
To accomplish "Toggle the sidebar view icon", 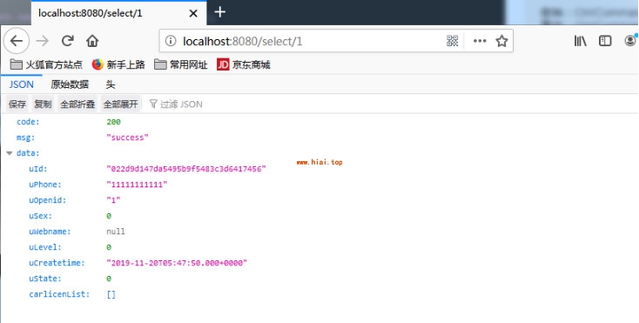I will click(x=605, y=41).
